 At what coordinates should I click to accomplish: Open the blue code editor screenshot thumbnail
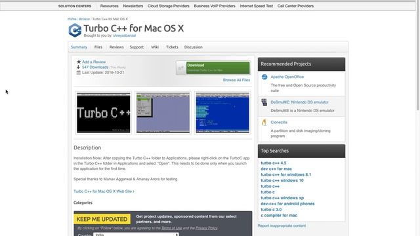tap(222, 113)
